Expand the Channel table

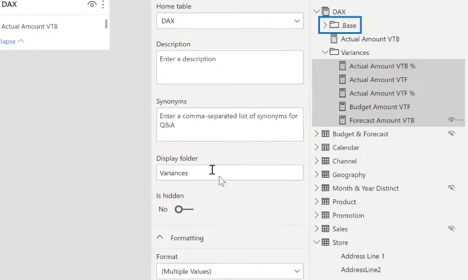pyautogui.click(x=316, y=161)
